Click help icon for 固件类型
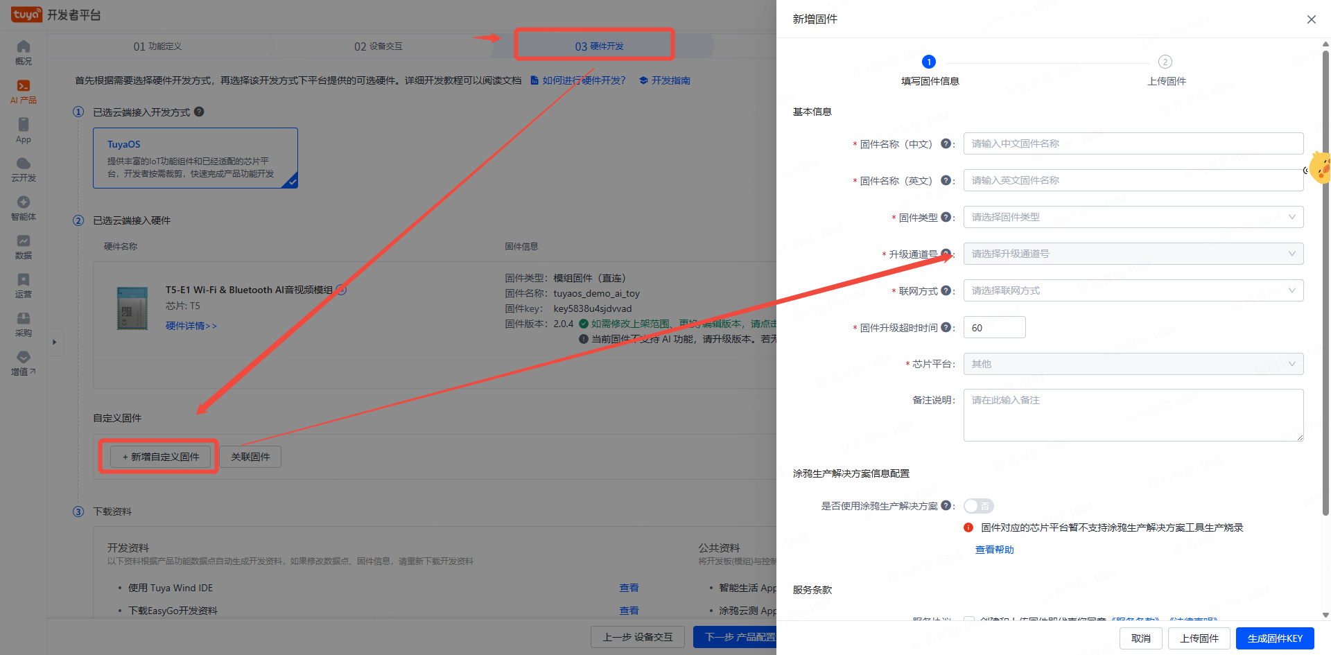The width and height of the screenshot is (1331, 655). pos(946,217)
